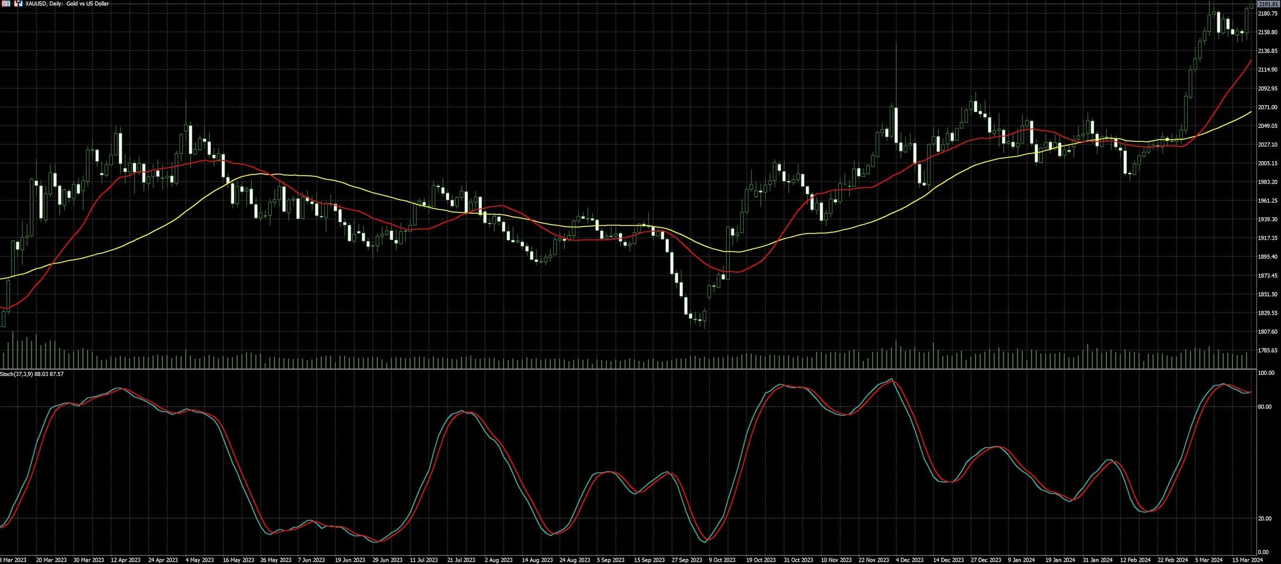Image resolution: width=1281 pixels, height=564 pixels.
Task: Click the divider above the Stochastic pane
Action: coord(584,369)
